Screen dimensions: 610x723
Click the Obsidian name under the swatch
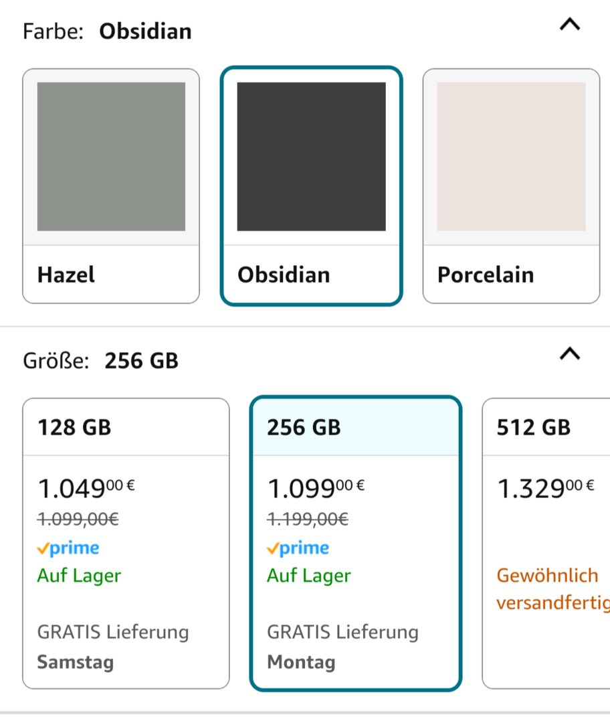[x=284, y=274]
